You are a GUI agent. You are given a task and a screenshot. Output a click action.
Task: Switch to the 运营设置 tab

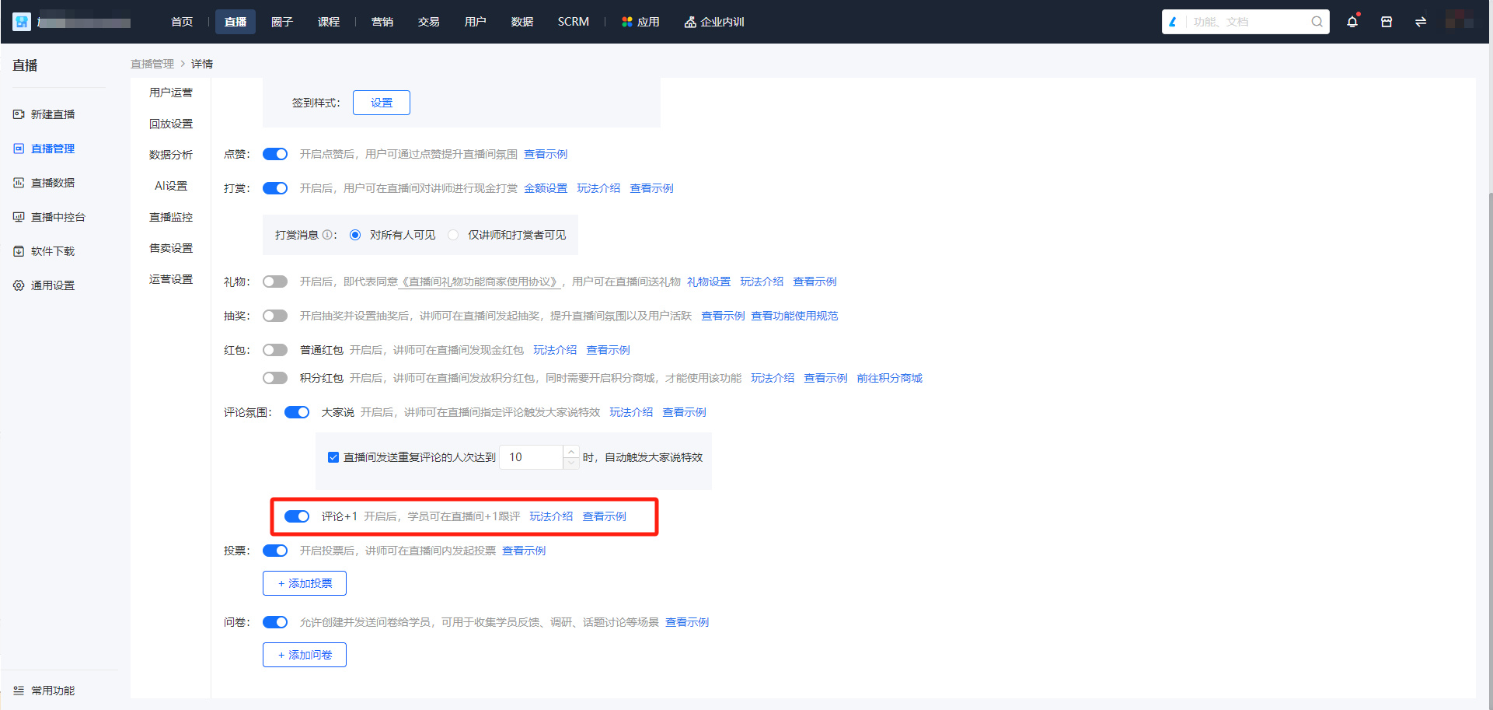click(x=171, y=279)
